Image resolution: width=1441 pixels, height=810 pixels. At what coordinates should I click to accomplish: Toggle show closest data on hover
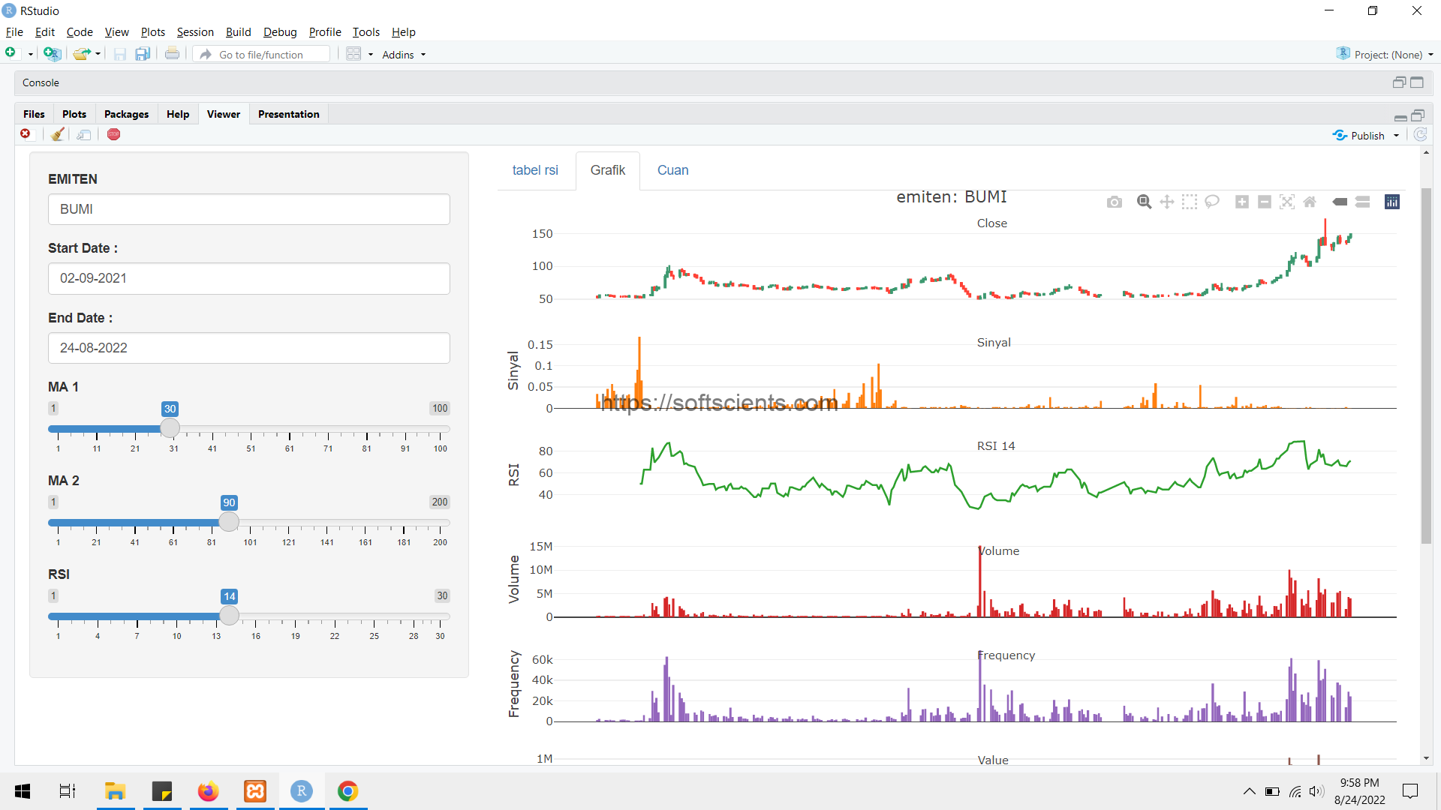tap(1340, 202)
